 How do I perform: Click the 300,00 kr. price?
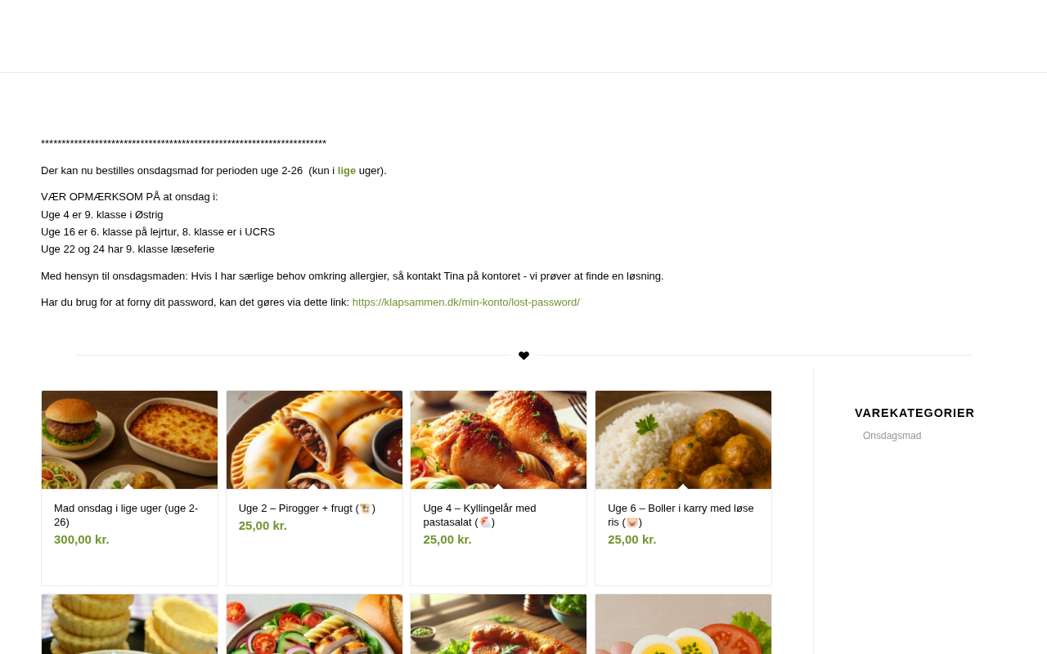[x=82, y=540]
